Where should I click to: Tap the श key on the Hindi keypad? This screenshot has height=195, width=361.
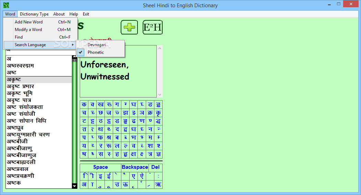click(x=150, y=146)
